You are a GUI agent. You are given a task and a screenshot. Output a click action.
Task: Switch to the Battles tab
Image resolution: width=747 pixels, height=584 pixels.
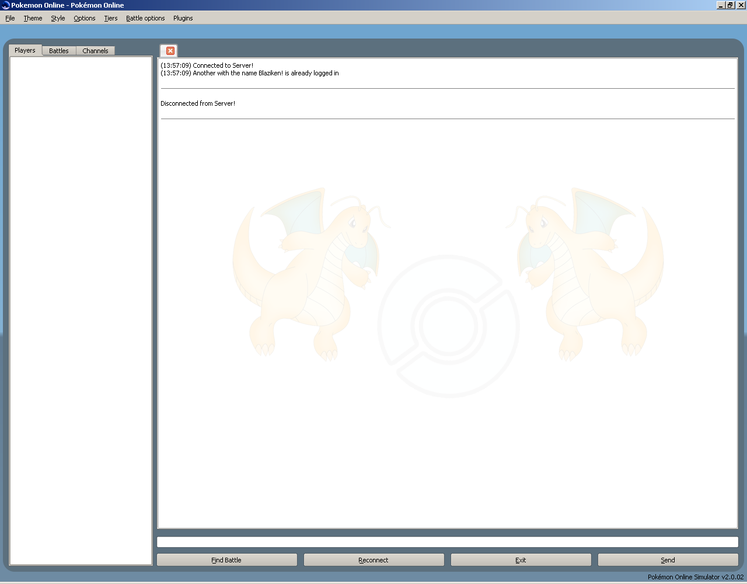click(59, 51)
